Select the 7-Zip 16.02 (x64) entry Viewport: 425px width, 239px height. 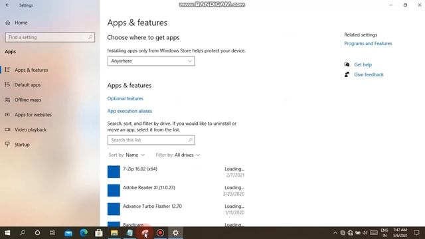tap(176, 172)
